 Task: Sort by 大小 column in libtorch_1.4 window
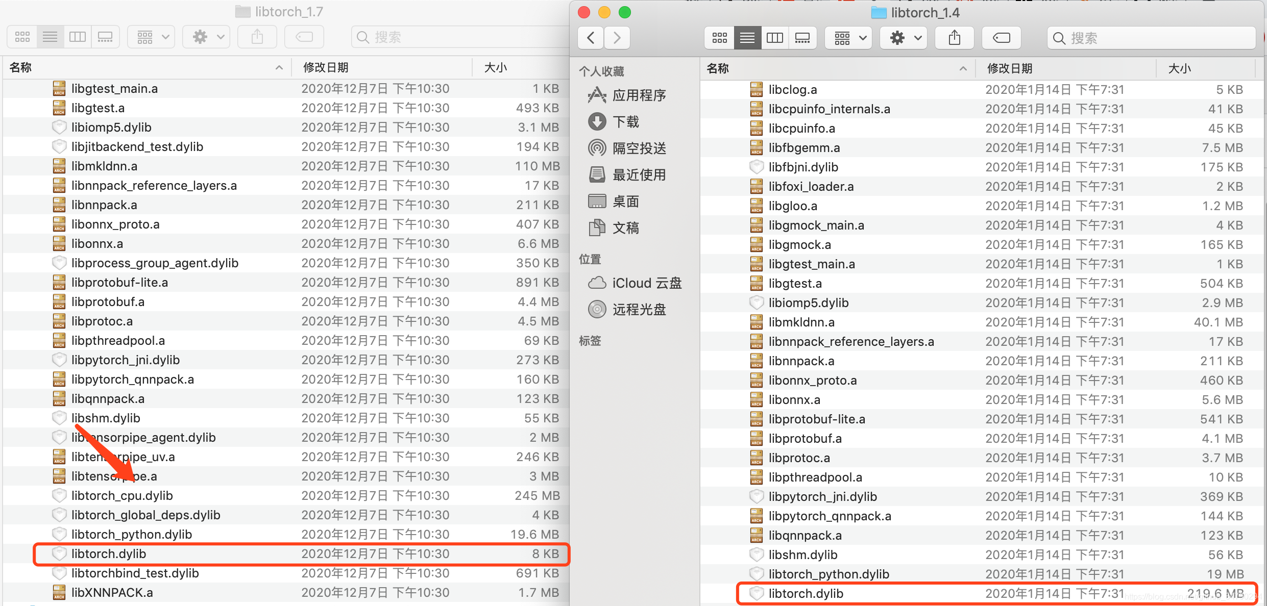1206,68
